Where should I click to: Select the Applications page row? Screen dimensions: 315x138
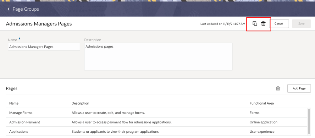[19, 131]
